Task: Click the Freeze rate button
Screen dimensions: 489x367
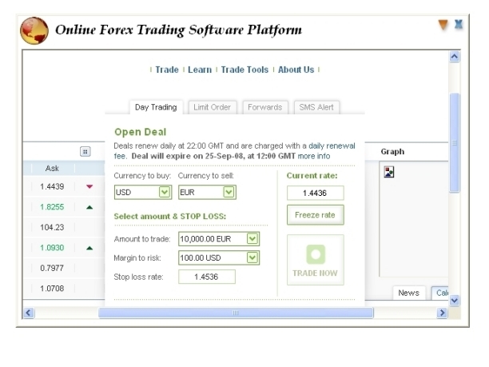Action: coord(316,215)
